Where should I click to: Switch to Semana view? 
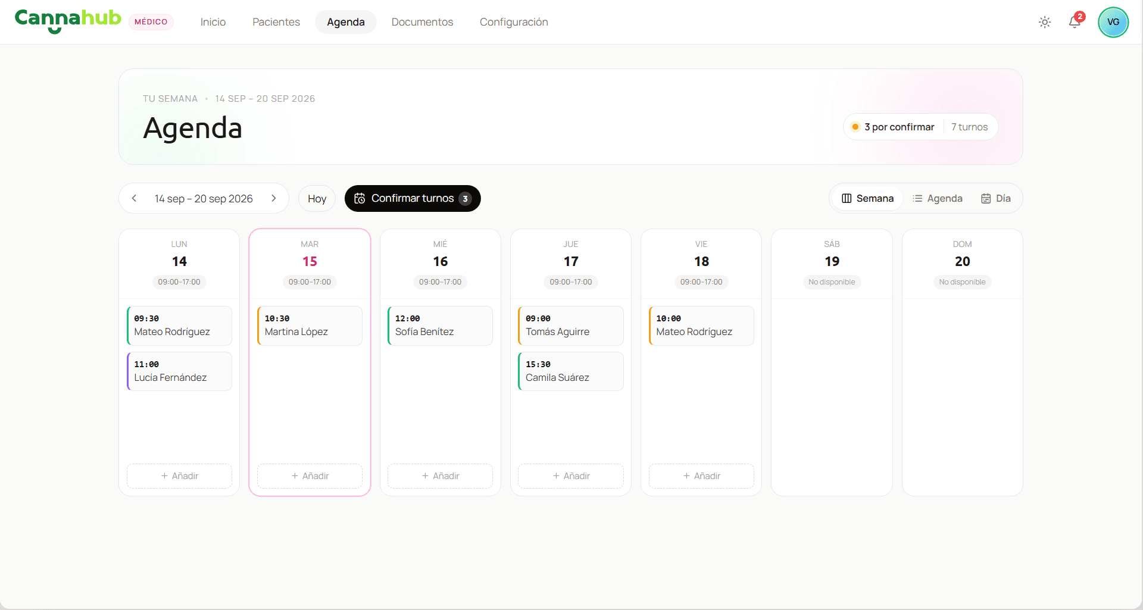(867, 198)
